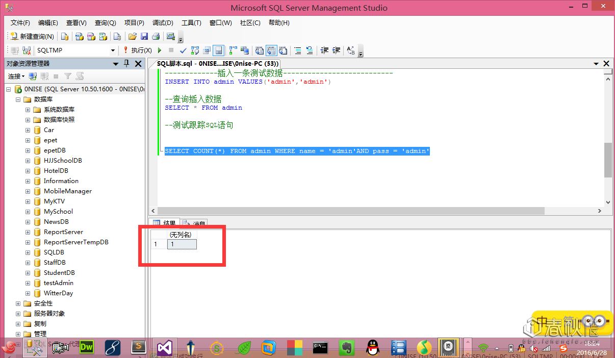The width and height of the screenshot is (615, 358).
Task: Click the Analysis Services XMLA Query icon
Action: click(x=103, y=37)
